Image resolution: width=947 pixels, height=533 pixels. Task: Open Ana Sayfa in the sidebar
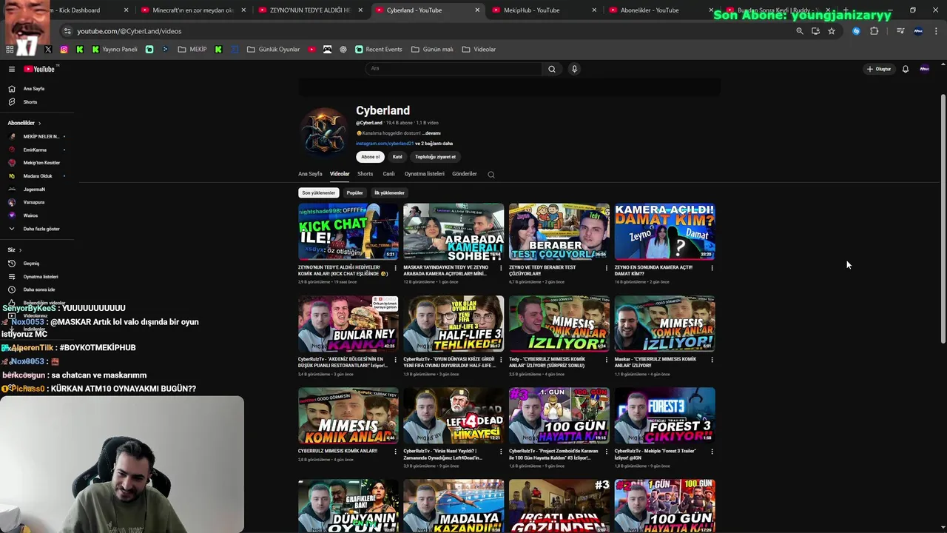tap(33, 89)
